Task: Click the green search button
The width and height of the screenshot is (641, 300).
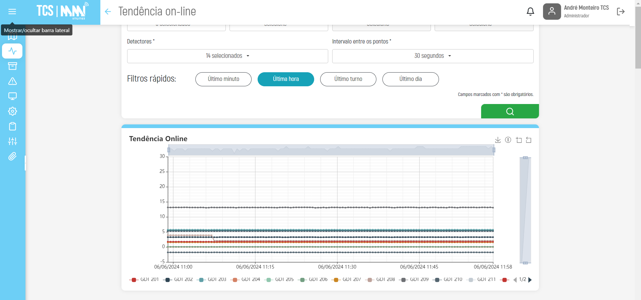Action: pyautogui.click(x=510, y=111)
